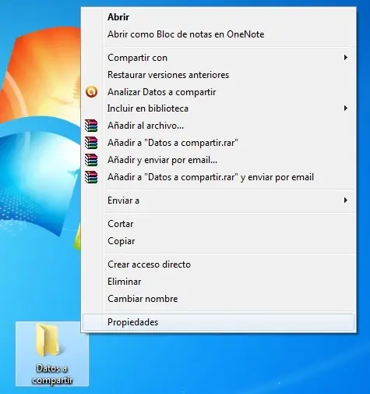Expand the Compartir con submenu arrow
The image size is (370, 394).
click(x=346, y=58)
